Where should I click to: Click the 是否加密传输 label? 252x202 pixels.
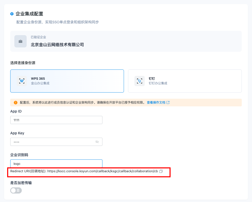(x=21, y=183)
